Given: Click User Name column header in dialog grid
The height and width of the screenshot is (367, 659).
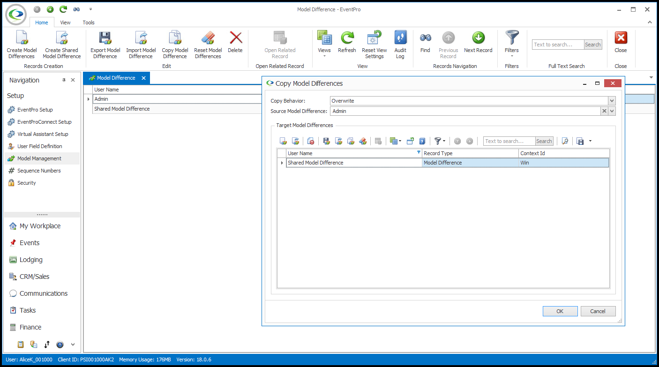Looking at the screenshot, I should coord(354,153).
